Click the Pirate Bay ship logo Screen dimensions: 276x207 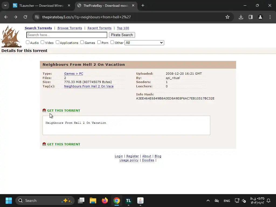11,36
